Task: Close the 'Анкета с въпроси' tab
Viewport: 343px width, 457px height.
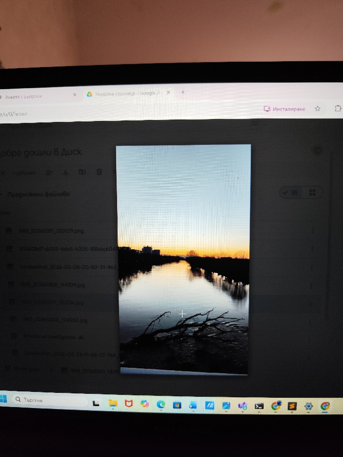Action: click(74, 95)
